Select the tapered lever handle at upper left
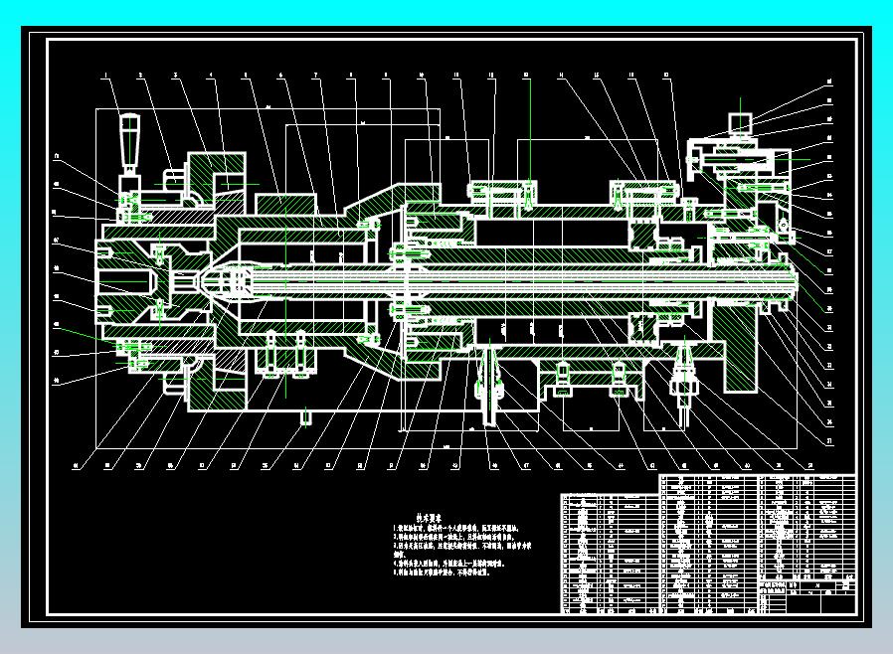 (130, 142)
